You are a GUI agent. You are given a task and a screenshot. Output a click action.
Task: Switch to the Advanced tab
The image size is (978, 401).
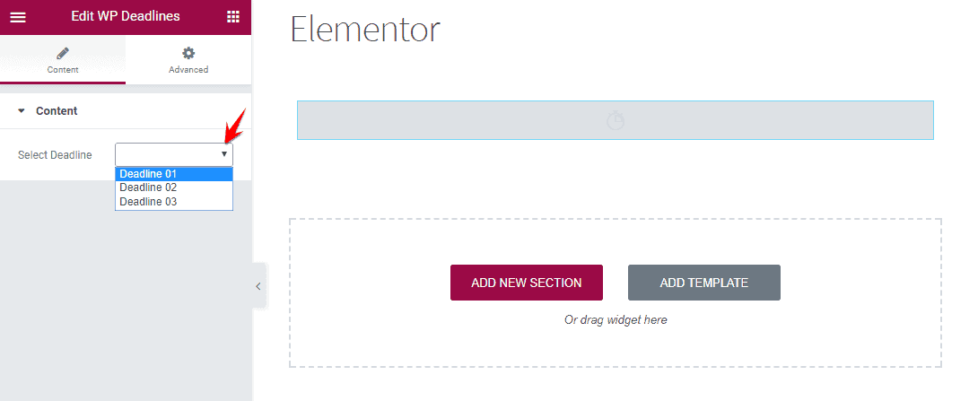[188, 60]
